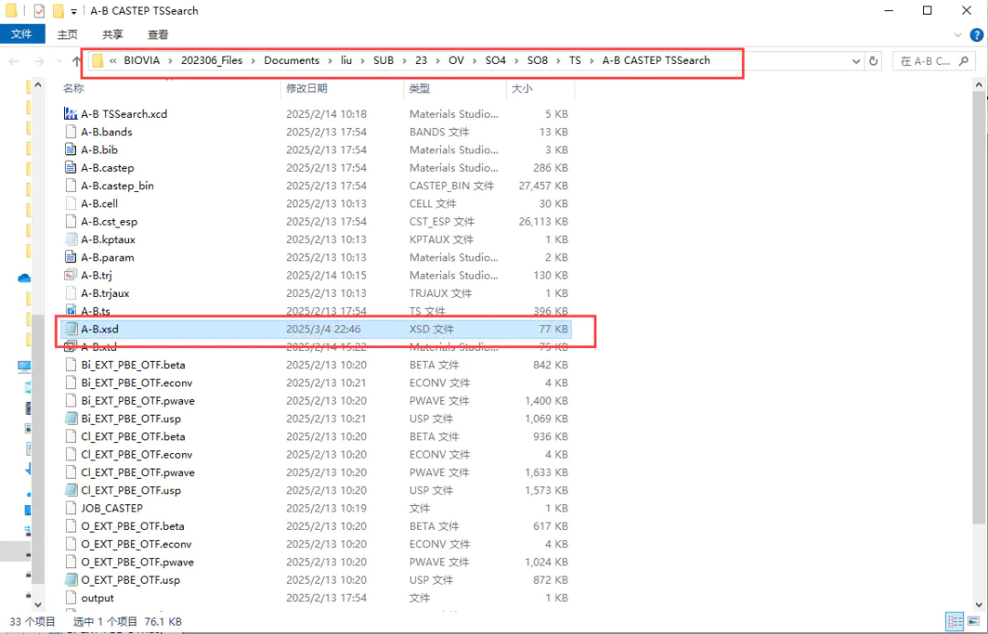Click Documents in the address path

292,60
